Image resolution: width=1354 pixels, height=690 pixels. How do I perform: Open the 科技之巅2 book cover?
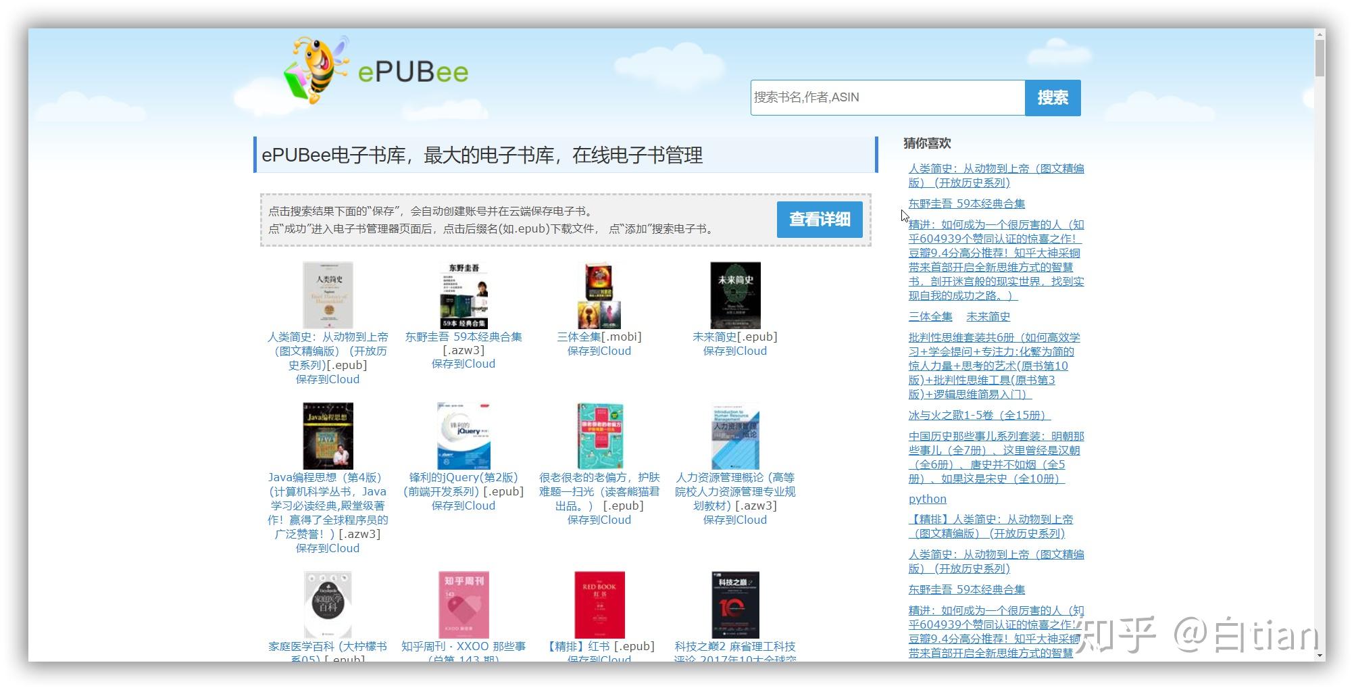[x=734, y=605]
